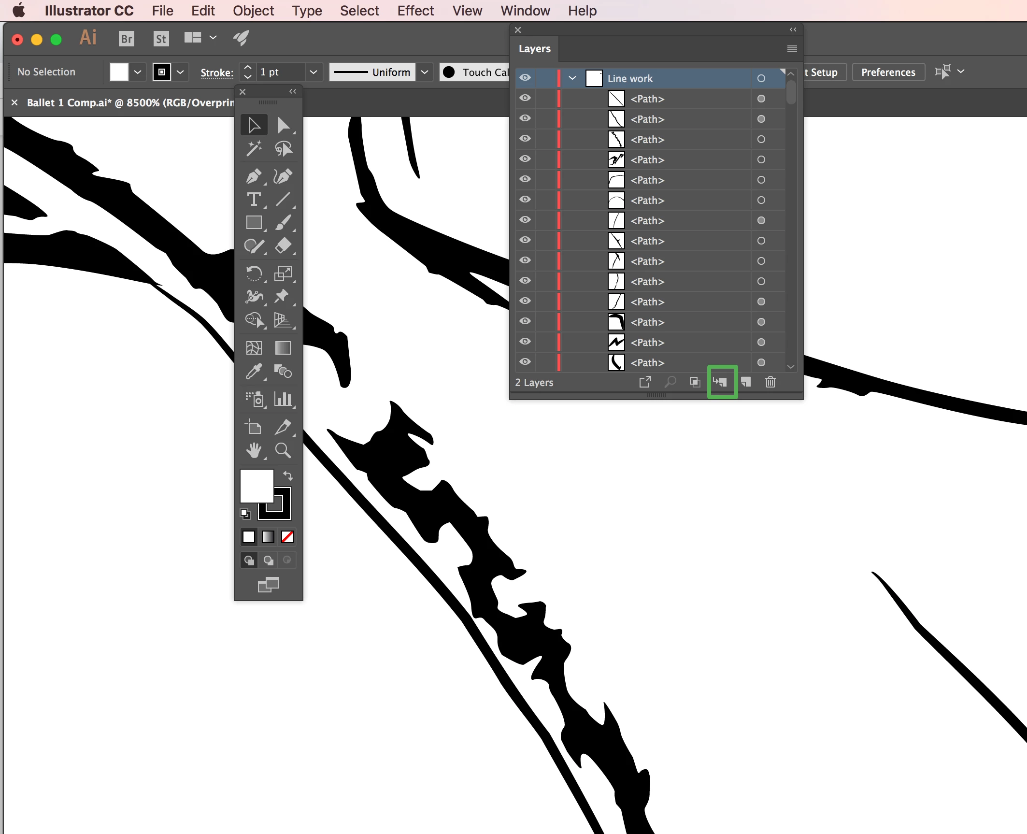The height and width of the screenshot is (834, 1027).
Task: Select the Pen tool
Action: coord(254,176)
